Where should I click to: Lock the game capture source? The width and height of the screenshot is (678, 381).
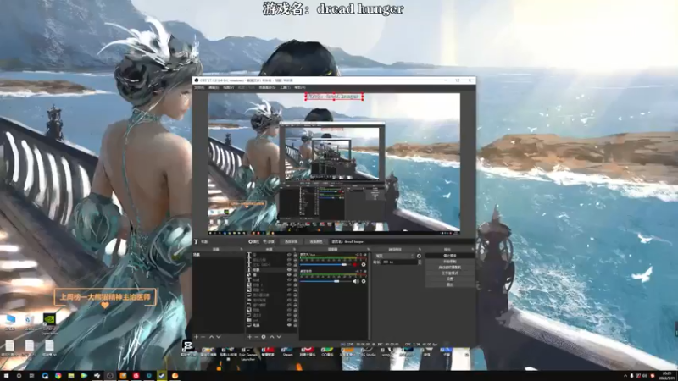[295, 300]
